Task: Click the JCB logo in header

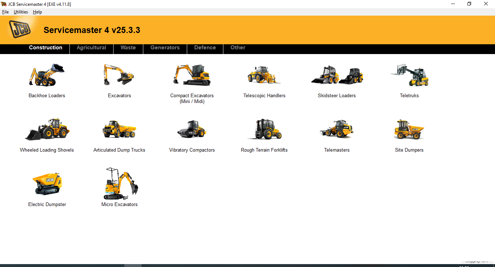Action: (x=20, y=29)
